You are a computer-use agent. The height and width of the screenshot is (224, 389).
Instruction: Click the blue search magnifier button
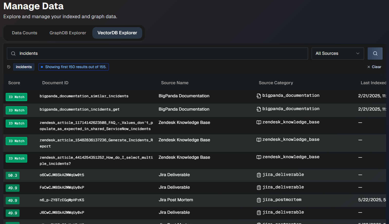click(375, 54)
